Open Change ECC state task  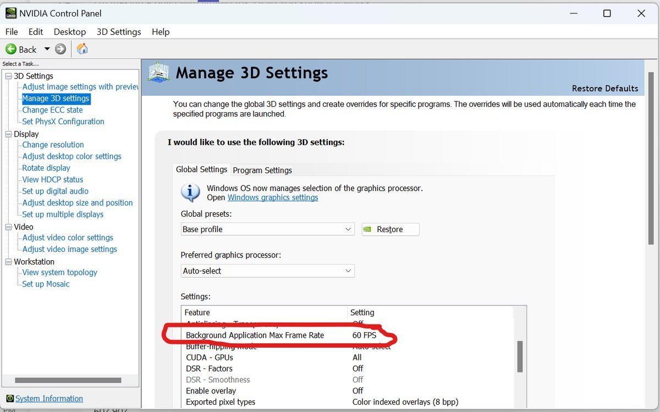pos(52,110)
